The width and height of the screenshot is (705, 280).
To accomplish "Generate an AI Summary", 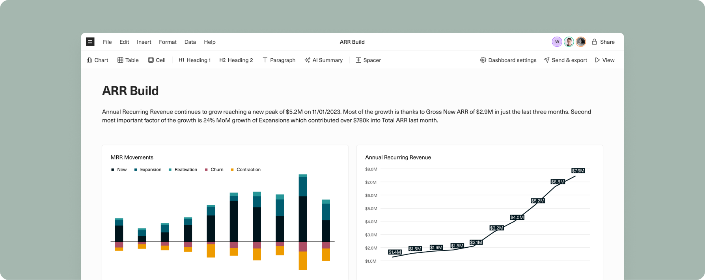I will pyautogui.click(x=323, y=60).
